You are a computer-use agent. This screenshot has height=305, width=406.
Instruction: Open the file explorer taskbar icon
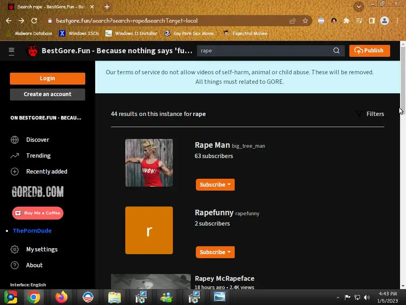pos(114,297)
